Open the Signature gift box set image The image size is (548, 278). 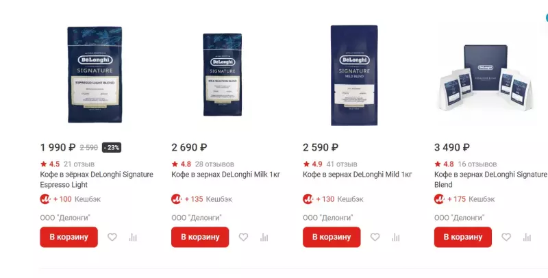[486, 77]
